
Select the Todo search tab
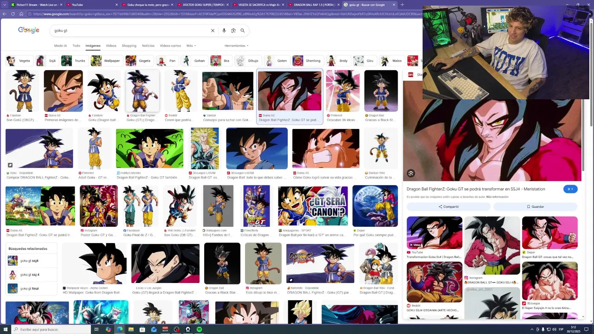(x=76, y=45)
